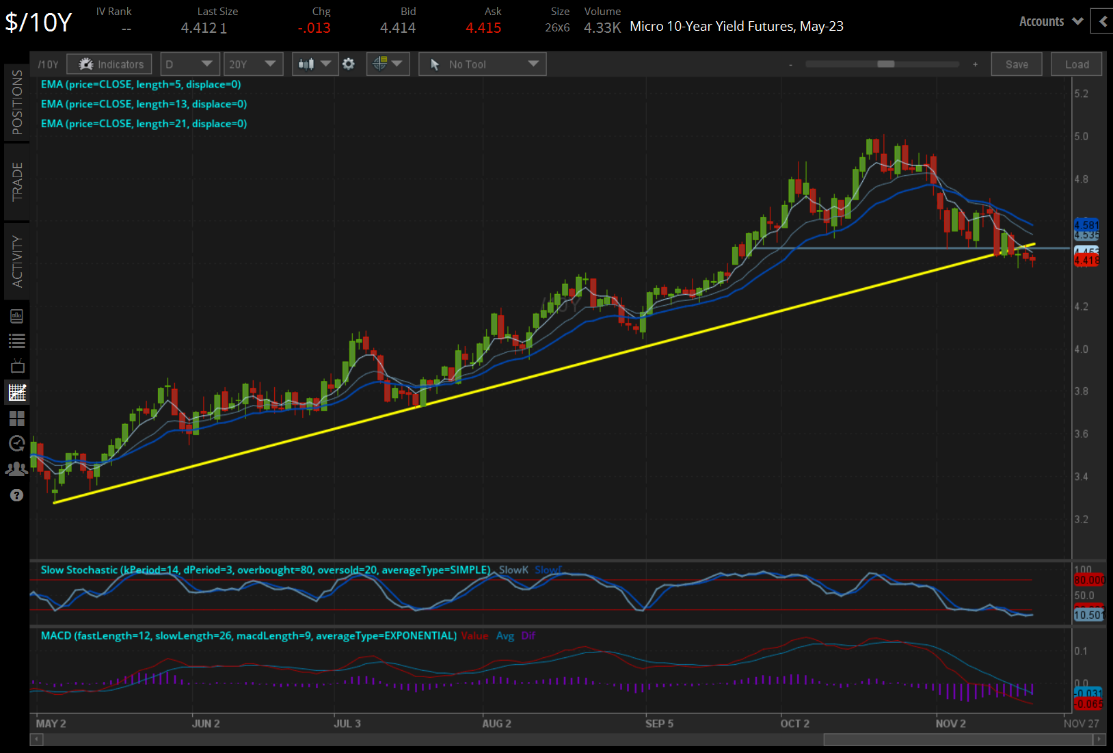Click the history clock icon
The image size is (1113, 753).
[x=17, y=443]
